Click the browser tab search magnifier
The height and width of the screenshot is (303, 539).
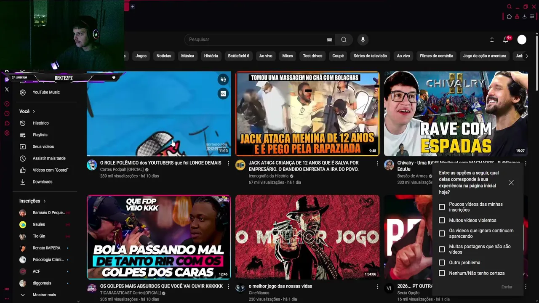[x=509, y=7]
